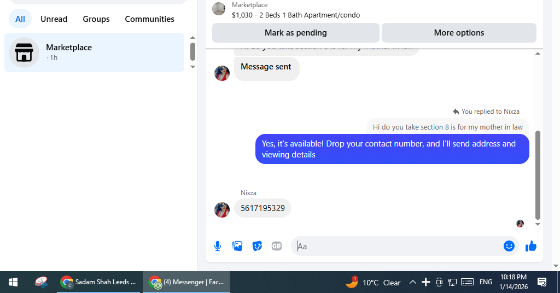Open More options for the listing

[x=459, y=33]
